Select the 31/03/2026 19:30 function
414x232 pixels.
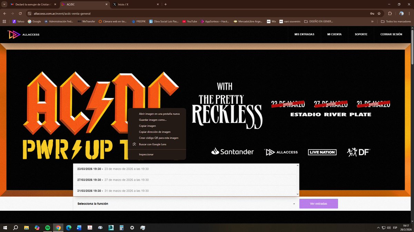point(185,191)
